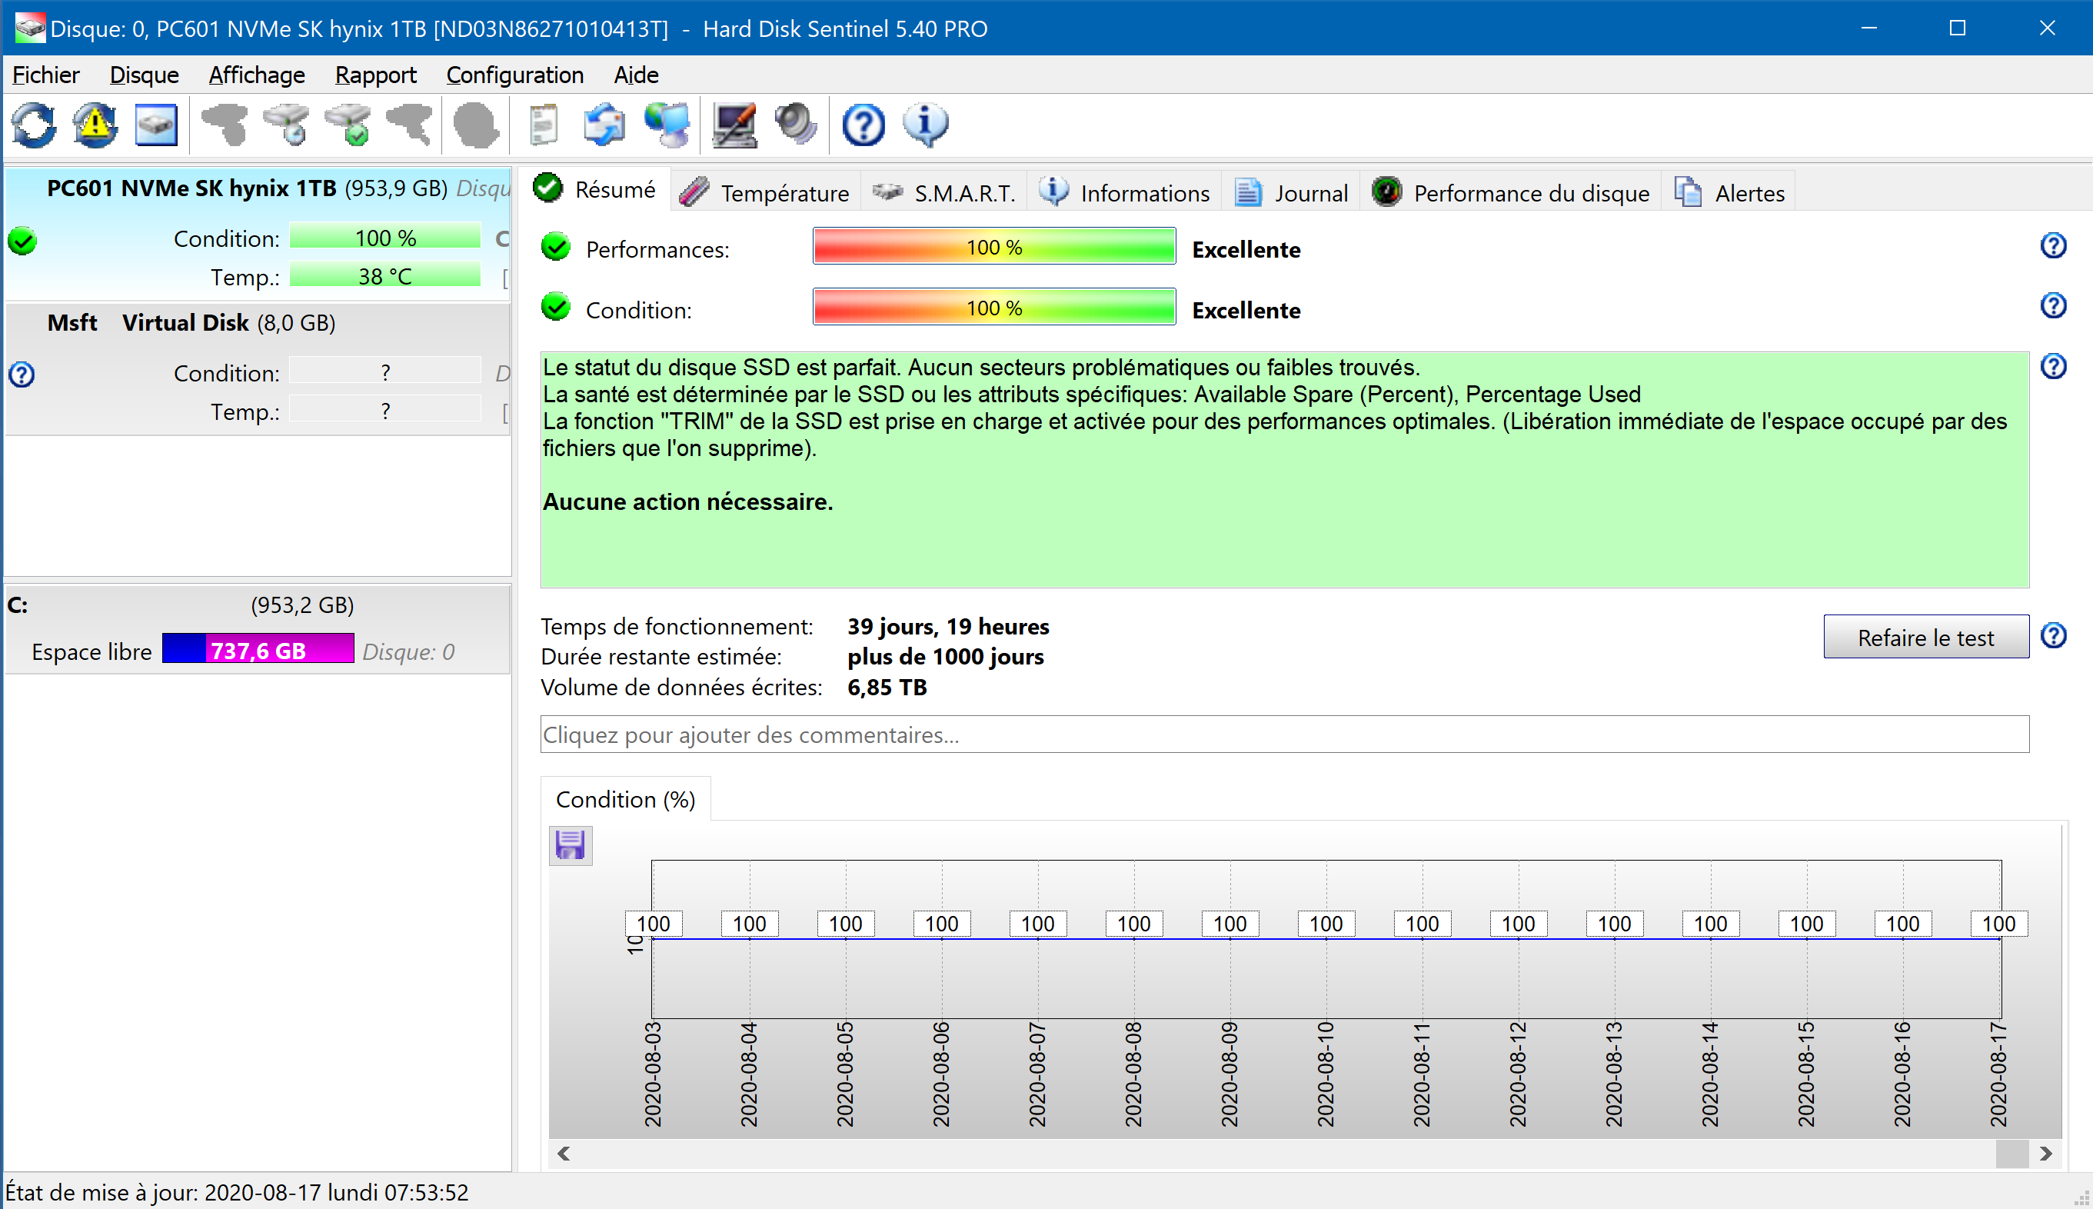Viewport: 2093px width, 1209px height.
Task: Switch to the Température tab
Action: pos(764,192)
